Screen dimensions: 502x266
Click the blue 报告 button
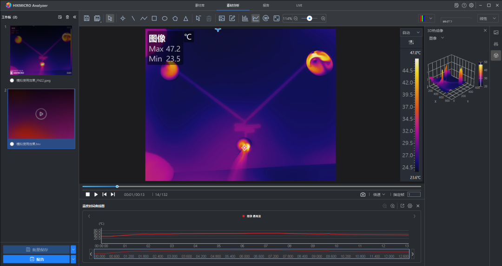[x=37, y=259]
